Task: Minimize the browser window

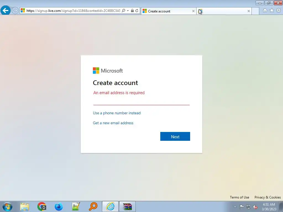Action: pos(260,3)
